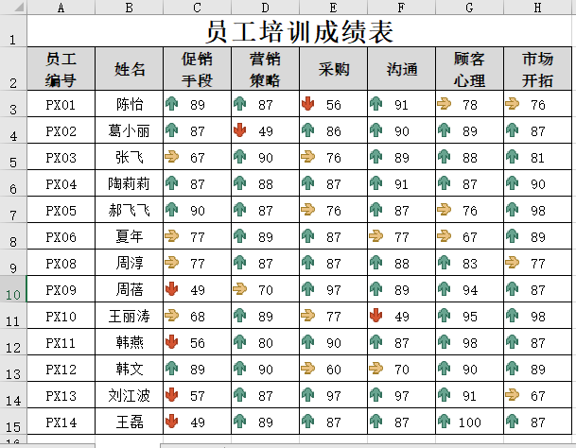
Task: Click red down arrow in 陈怡's 采购 cell
Action: 307,104
